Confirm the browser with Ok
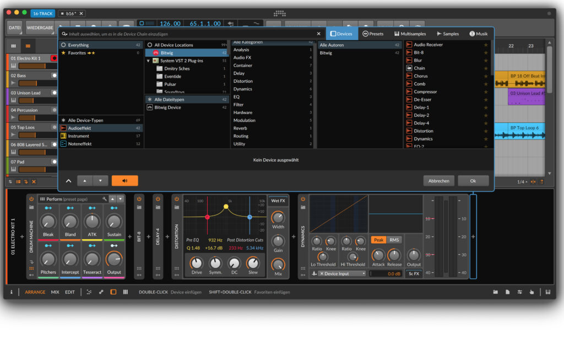 pos(473,181)
